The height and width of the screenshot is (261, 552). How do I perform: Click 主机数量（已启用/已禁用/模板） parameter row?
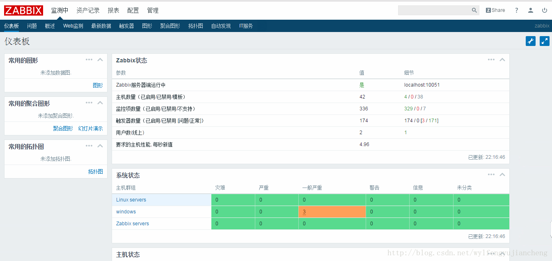click(311, 97)
